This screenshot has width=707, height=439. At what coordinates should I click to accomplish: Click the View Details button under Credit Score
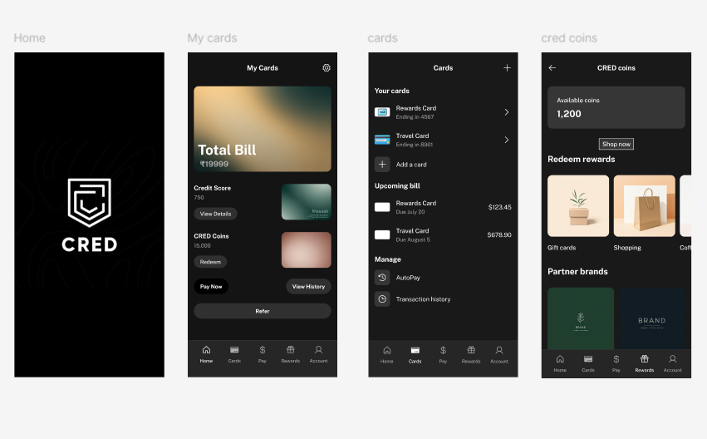[x=215, y=214]
